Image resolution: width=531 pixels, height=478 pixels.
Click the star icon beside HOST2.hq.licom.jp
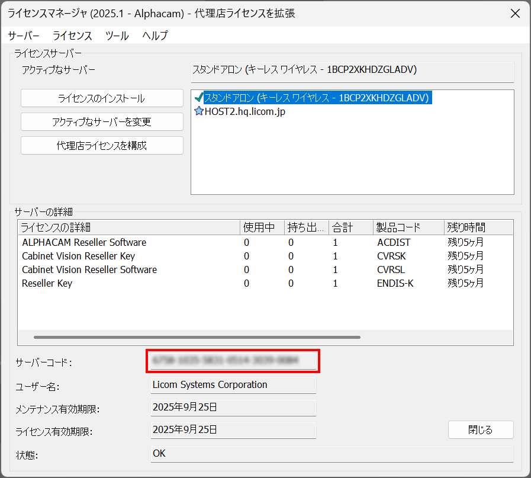[x=199, y=111]
